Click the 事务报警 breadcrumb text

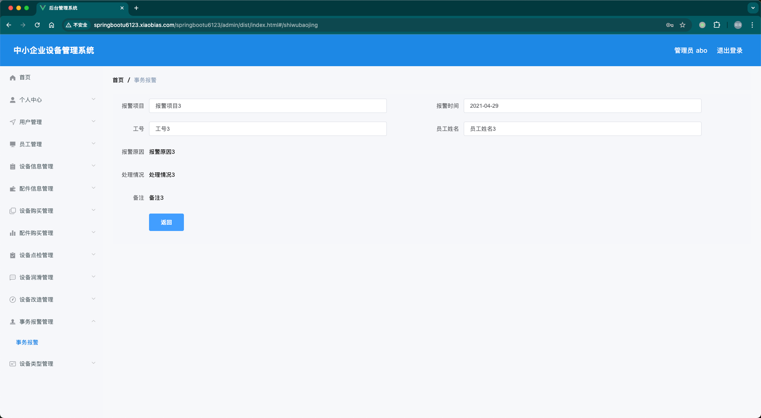click(145, 80)
